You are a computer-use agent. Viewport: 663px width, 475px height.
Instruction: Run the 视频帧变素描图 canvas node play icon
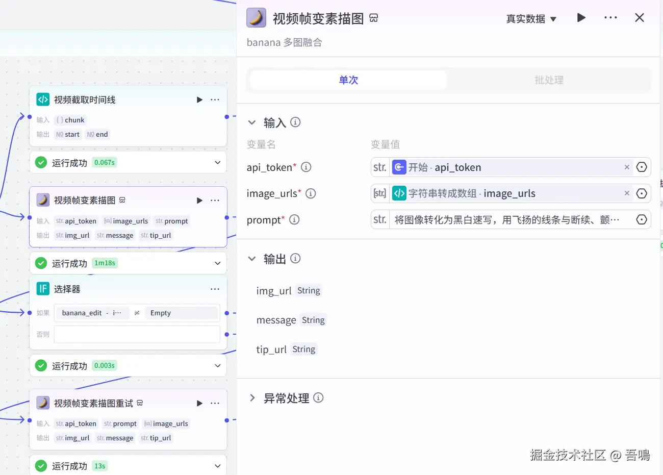[x=199, y=201]
